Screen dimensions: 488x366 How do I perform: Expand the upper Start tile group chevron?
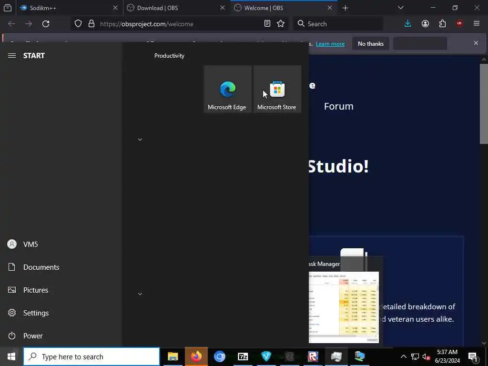coord(140,140)
